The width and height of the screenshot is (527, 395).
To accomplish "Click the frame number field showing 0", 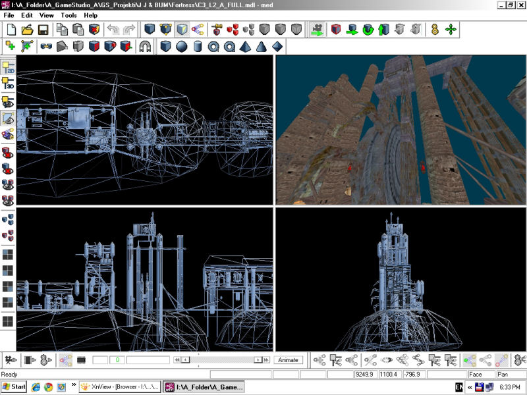I will click(117, 360).
